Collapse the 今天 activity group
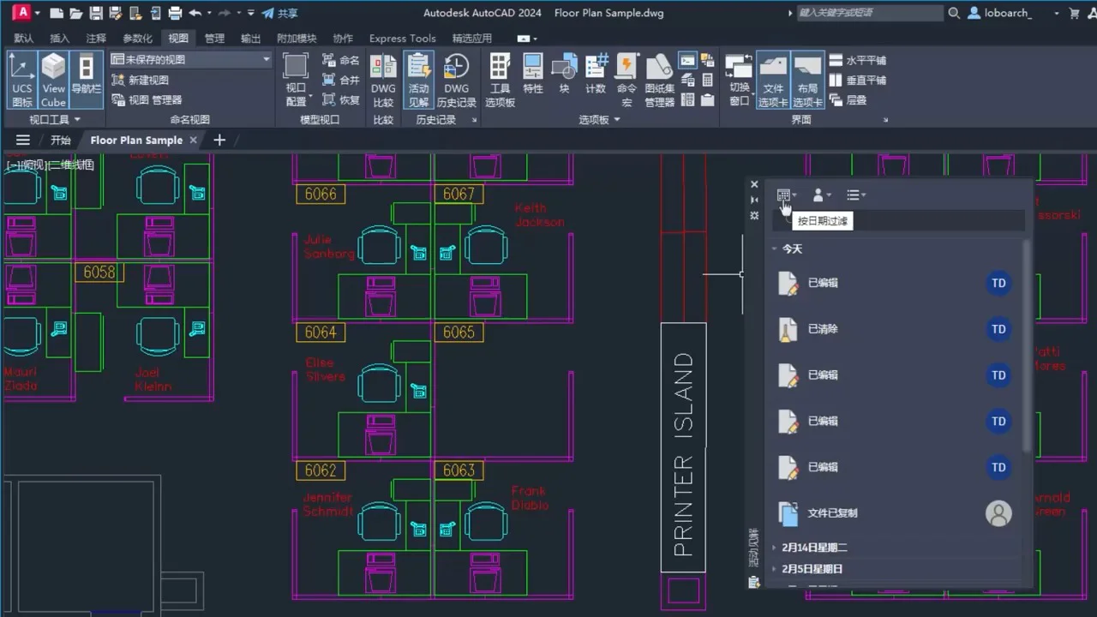This screenshot has width=1097, height=617. click(x=775, y=249)
